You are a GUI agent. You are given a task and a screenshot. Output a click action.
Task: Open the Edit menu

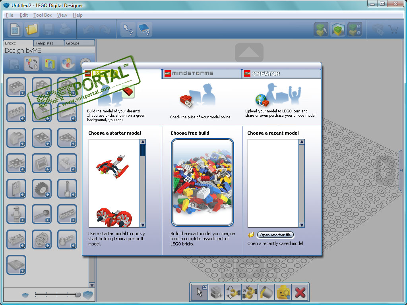coord(23,15)
